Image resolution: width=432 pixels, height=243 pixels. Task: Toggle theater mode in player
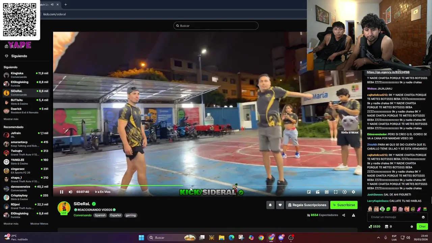click(x=327, y=192)
